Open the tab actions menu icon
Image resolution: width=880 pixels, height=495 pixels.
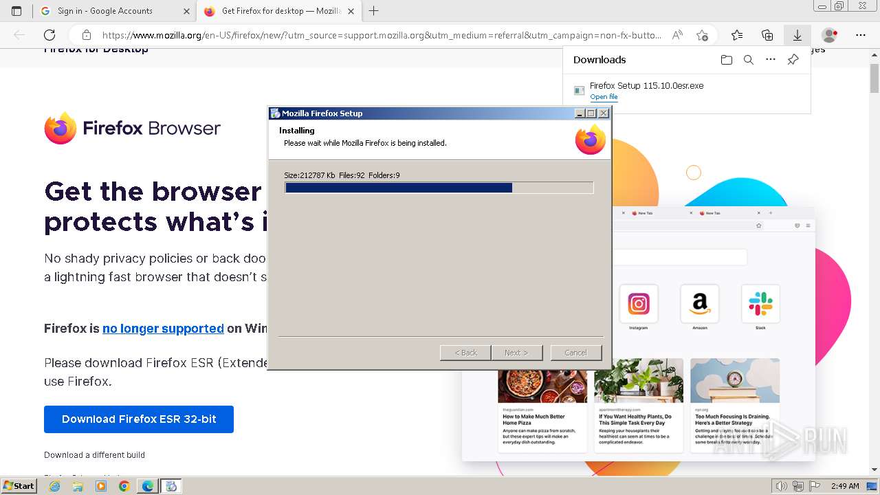[x=16, y=11]
